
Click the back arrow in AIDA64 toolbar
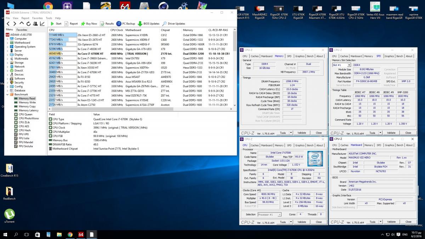[8, 24]
